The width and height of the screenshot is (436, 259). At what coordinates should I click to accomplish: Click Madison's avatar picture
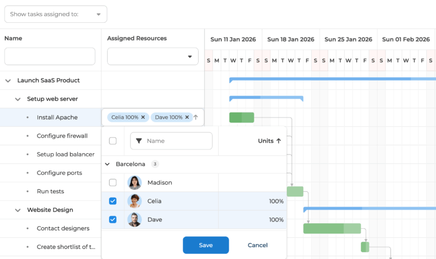(x=135, y=183)
